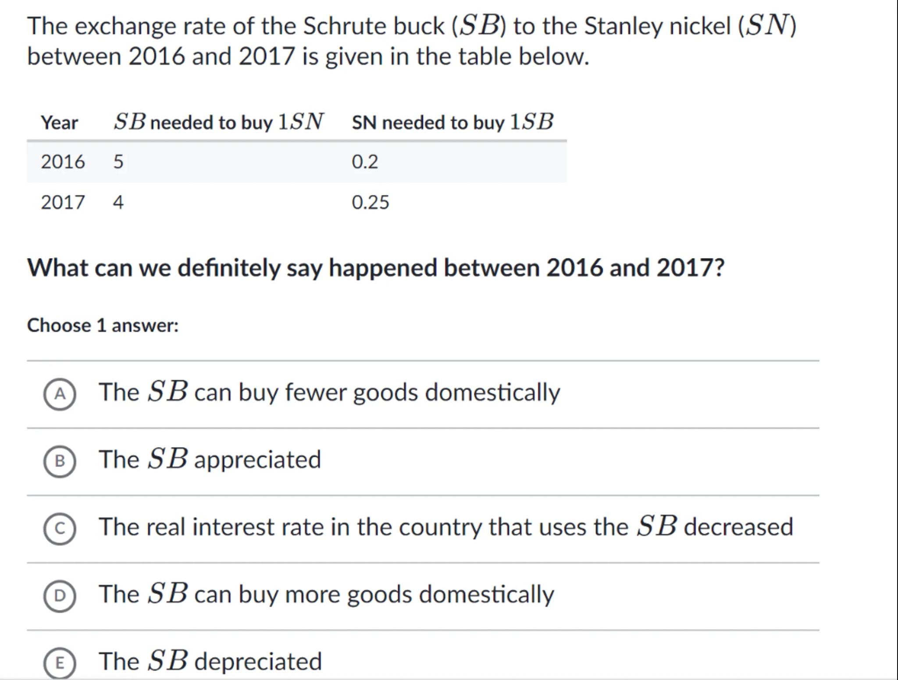Click answer text 'SB can buy more goods domestically'
Image resolution: width=898 pixels, height=680 pixels.
tap(327, 594)
